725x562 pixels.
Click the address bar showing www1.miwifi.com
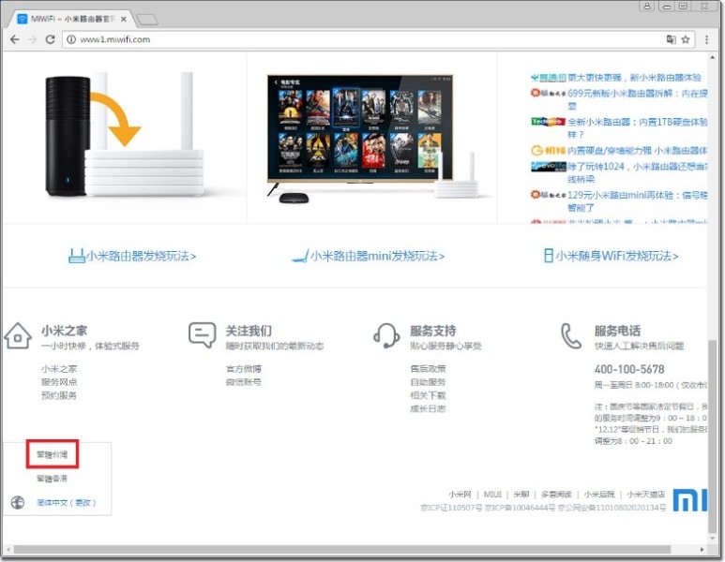(x=356, y=39)
